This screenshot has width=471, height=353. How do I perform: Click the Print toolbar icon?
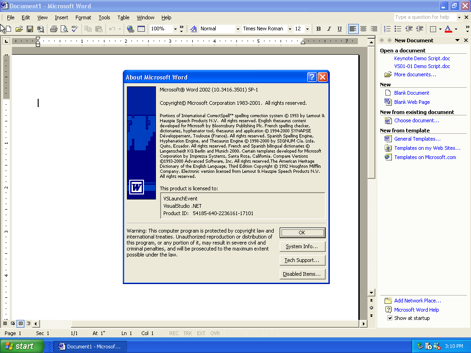[x=54, y=29]
